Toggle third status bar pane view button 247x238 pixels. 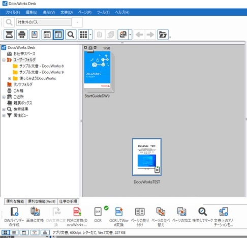24,232
